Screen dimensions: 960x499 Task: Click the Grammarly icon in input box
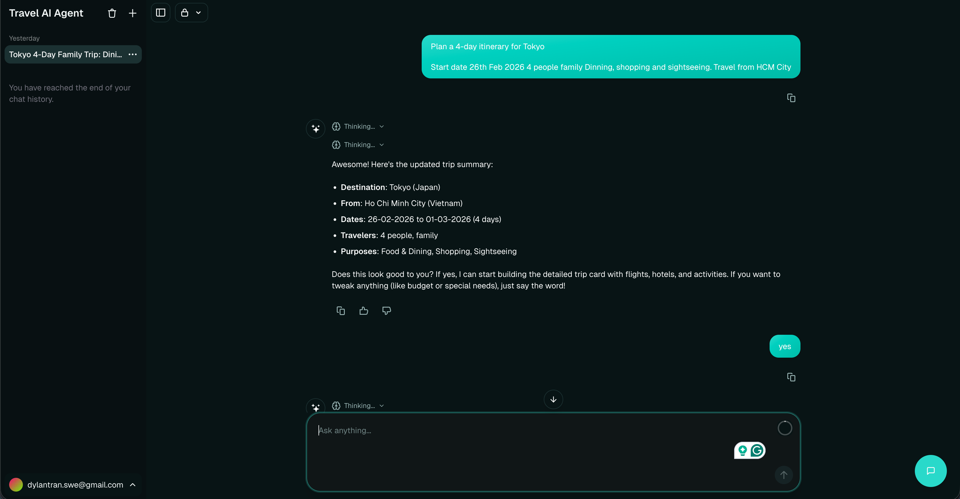point(757,451)
